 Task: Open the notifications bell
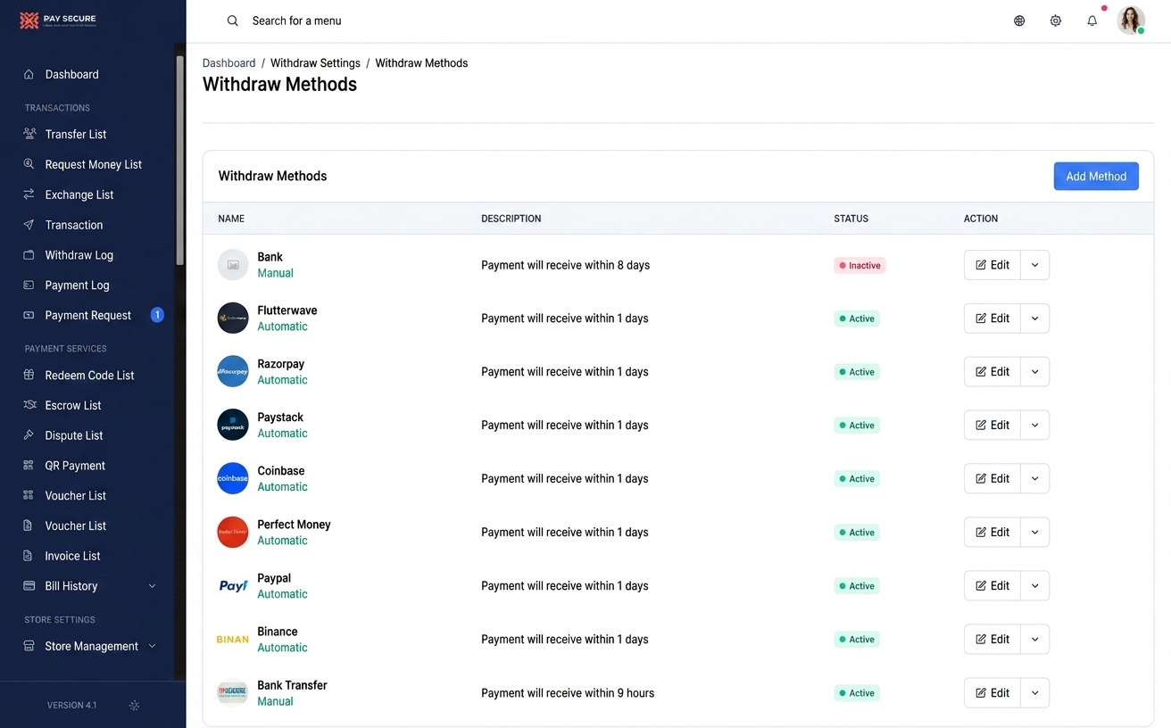pyautogui.click(x=1092, y=21)
